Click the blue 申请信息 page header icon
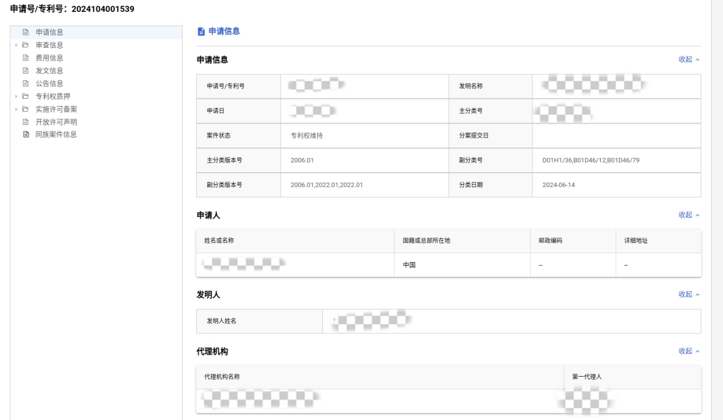The height and width of the screenshot is (420, 723). point(201,31)
